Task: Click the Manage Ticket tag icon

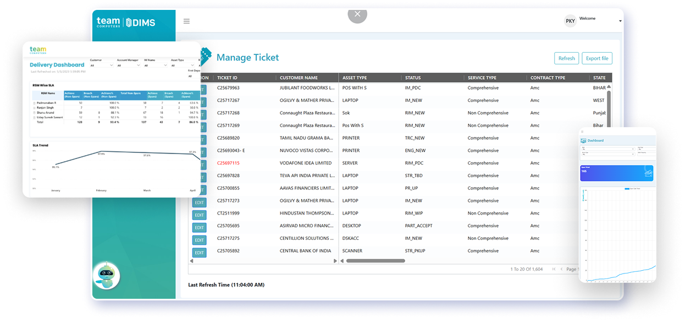Action: click(205, 57)
